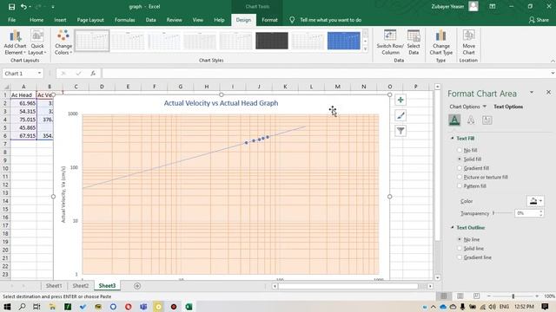Open the Formulas tab
Image resolution: width=556 pixels, height=312 pixels.
tap(124, 20)
